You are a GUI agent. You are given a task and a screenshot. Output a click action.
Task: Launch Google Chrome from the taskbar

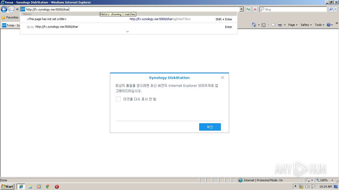pyautogui.click(x=48, y=187)
